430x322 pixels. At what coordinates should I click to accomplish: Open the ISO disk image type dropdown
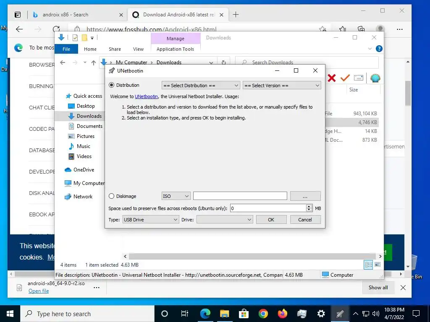click(176, 196)
